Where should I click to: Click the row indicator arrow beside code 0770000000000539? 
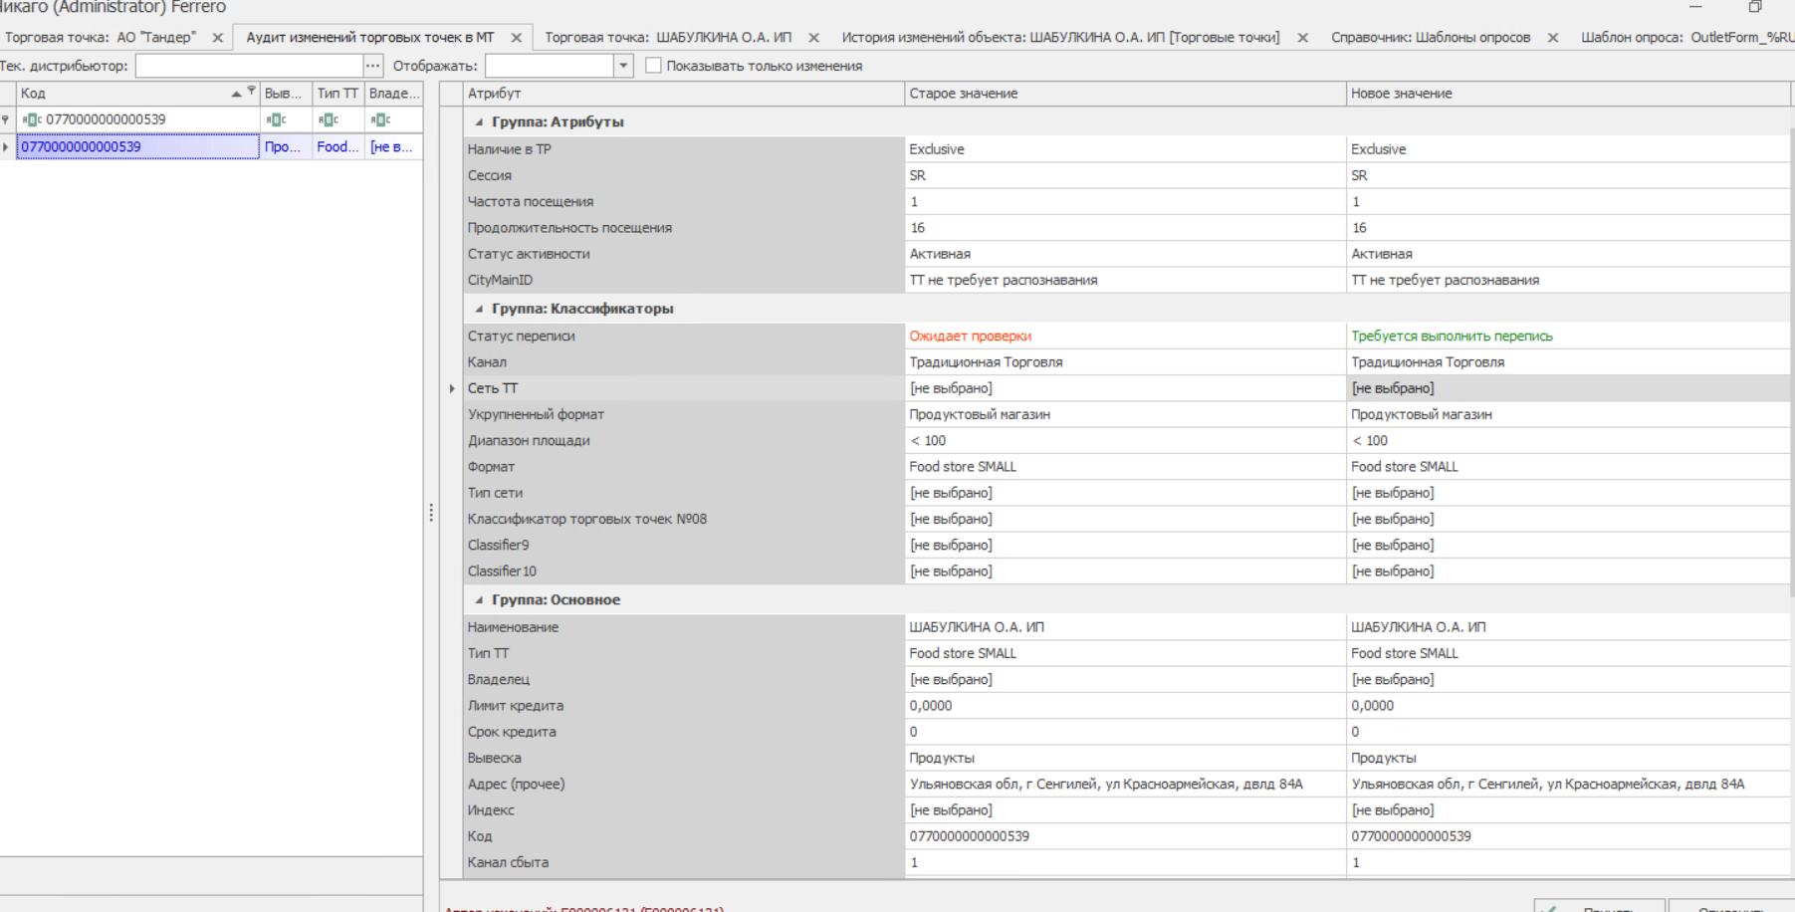pos(6,146)
